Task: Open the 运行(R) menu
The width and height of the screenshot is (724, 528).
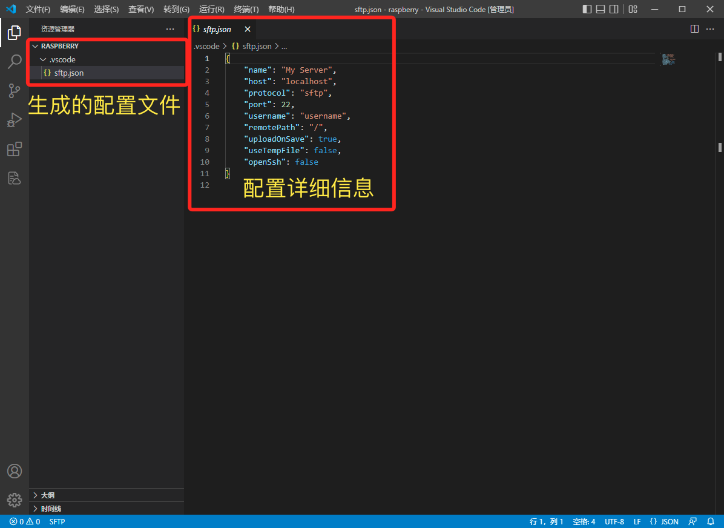Action: (211, 9)
